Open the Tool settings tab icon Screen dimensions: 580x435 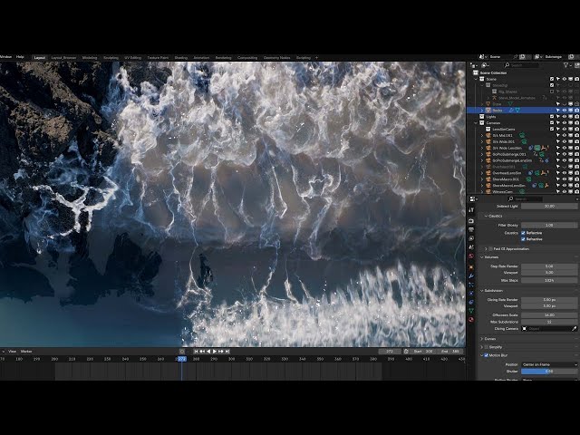[x=471, y=210]
